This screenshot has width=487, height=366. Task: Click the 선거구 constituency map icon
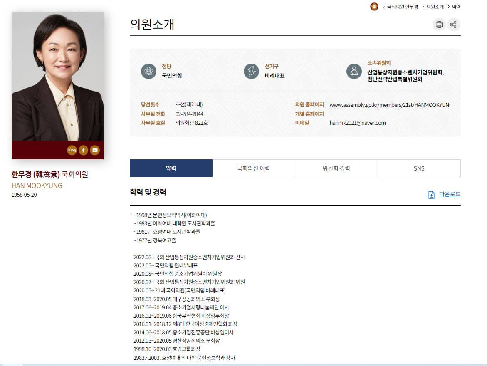(250, 71)
